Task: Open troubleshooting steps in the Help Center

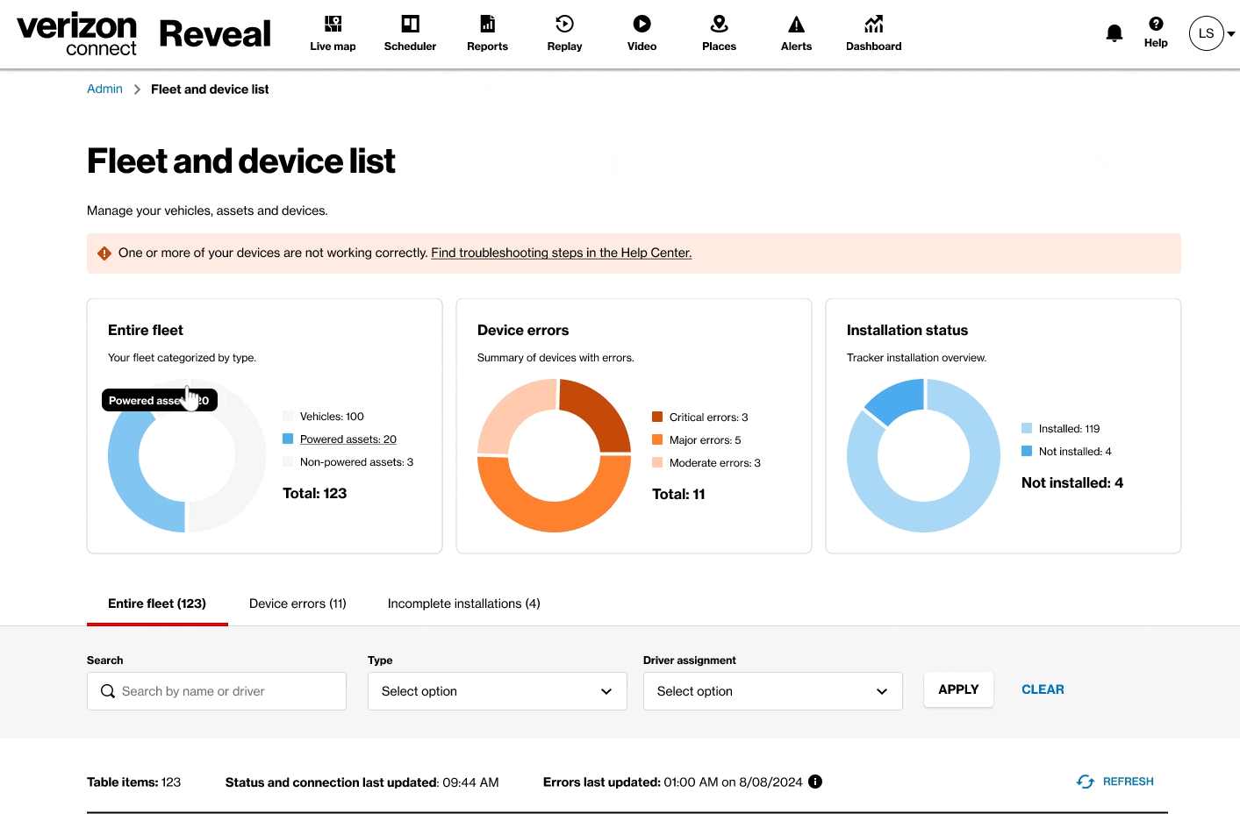Action: 561,253
